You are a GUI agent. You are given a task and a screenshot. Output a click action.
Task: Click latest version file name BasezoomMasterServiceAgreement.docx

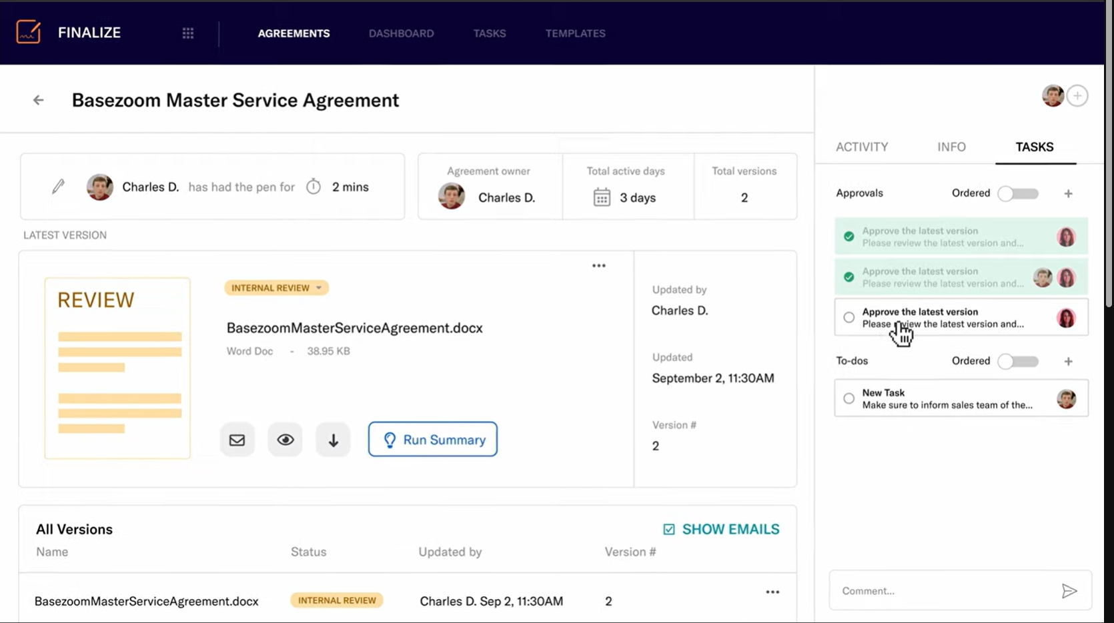[355, 328]
